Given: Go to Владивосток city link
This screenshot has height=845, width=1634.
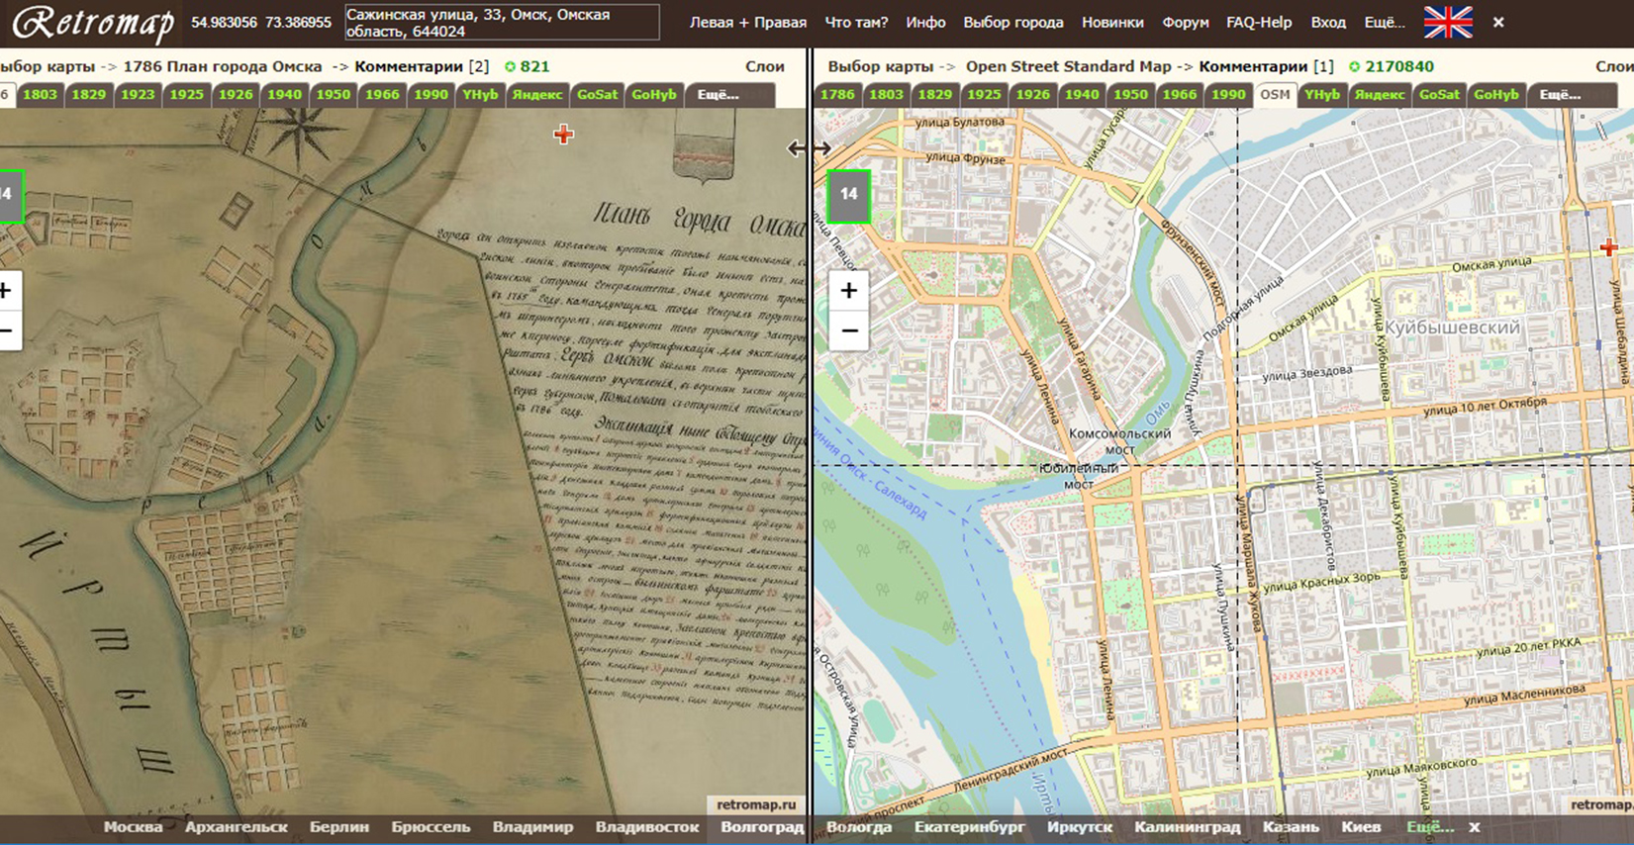Looking at the screenshot, I should 647,827.
